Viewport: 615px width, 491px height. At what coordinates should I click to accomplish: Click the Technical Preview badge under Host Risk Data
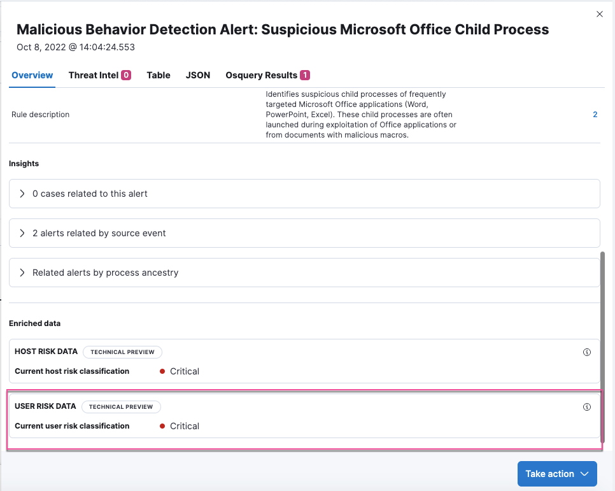[122, 352]
